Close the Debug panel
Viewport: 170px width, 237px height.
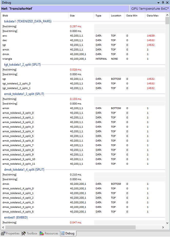coord(167,3)
